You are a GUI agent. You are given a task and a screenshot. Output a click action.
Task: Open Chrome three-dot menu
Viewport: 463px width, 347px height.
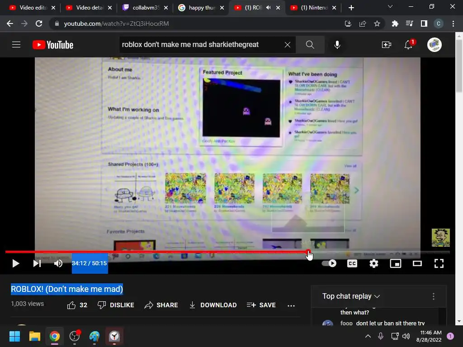coord(453,23)
